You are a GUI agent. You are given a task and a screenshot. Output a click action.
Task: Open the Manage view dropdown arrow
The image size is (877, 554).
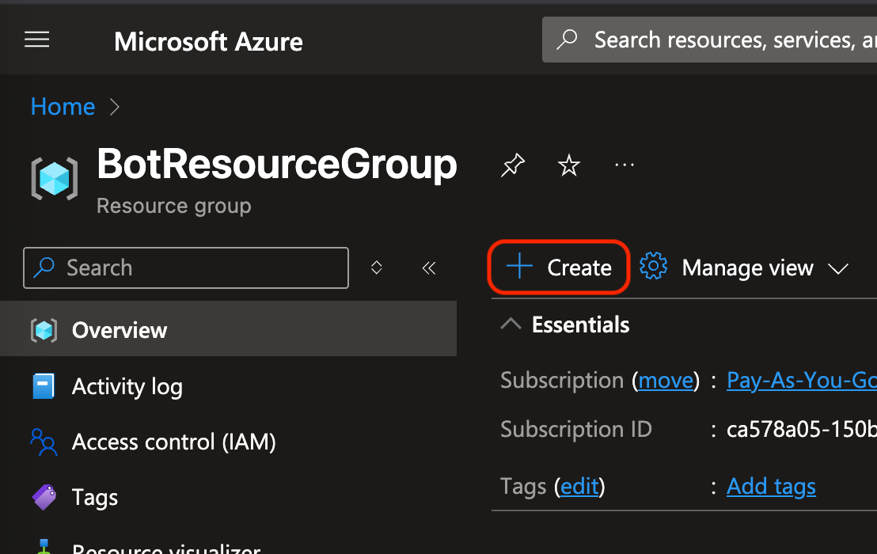tap(837, 269)
